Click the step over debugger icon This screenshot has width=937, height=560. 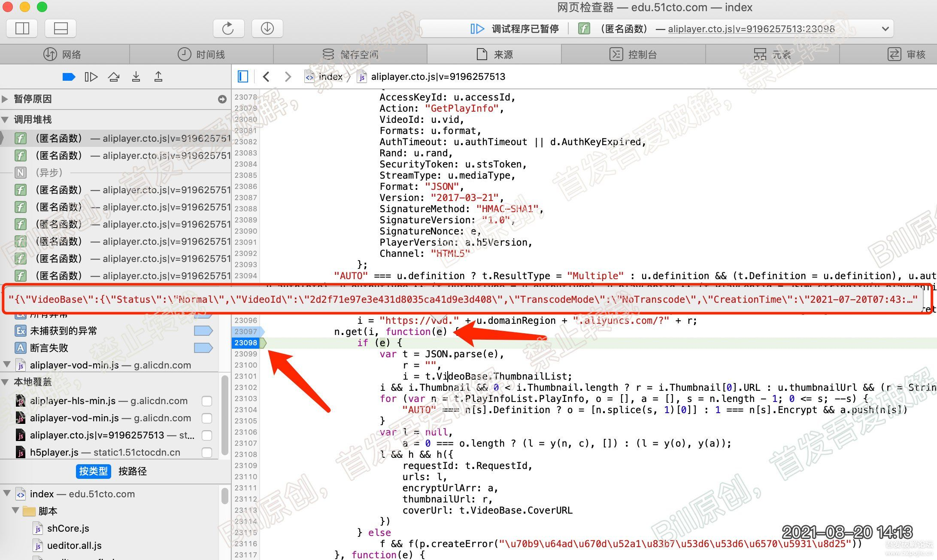click(x=114, y=77)
